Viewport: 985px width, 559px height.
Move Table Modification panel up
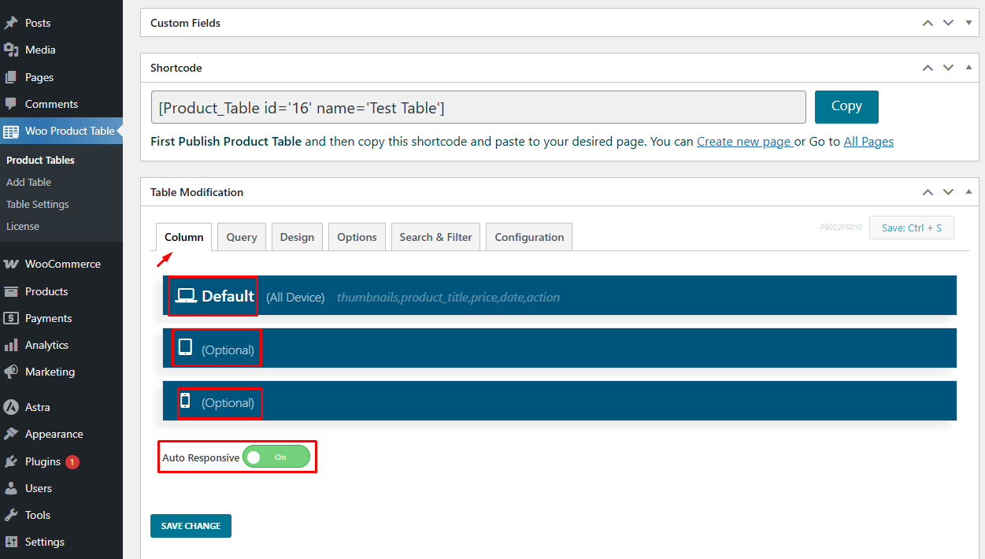click(928, 192)
